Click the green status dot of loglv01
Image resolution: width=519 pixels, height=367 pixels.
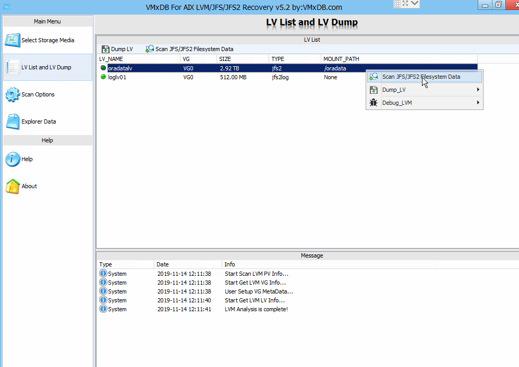tap(103, 77)
